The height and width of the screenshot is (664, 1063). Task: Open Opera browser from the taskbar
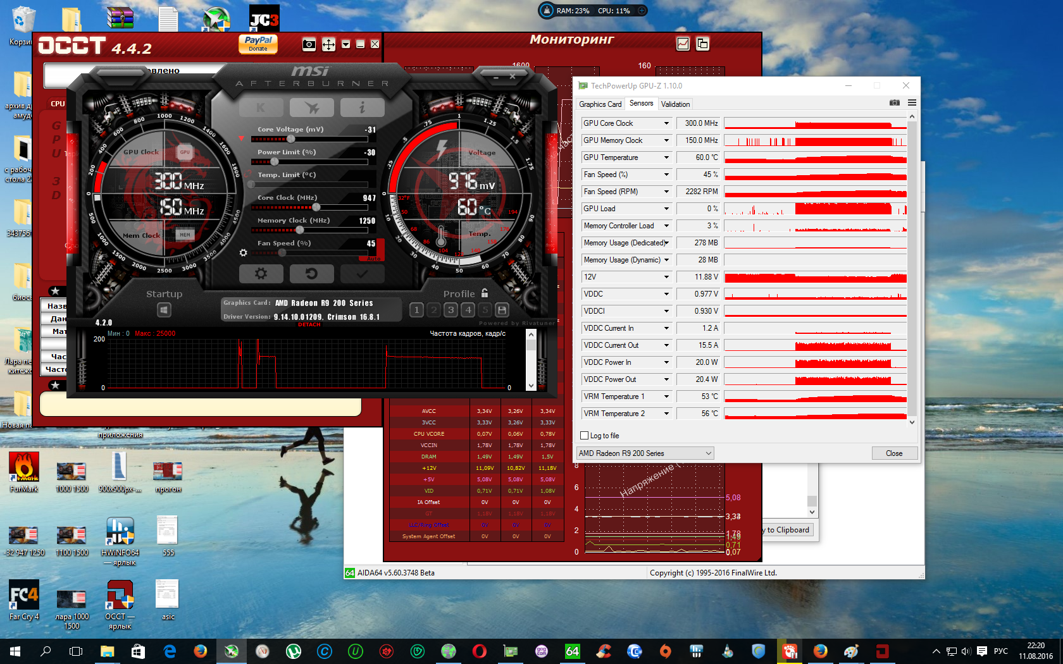[x=480, y=651]
